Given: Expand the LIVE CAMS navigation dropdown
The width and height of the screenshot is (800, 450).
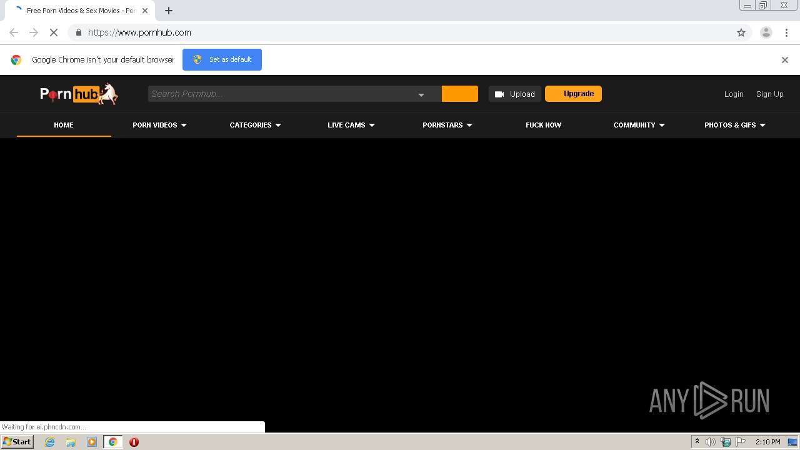Looking at the screenshot, I should click(351, 125).
